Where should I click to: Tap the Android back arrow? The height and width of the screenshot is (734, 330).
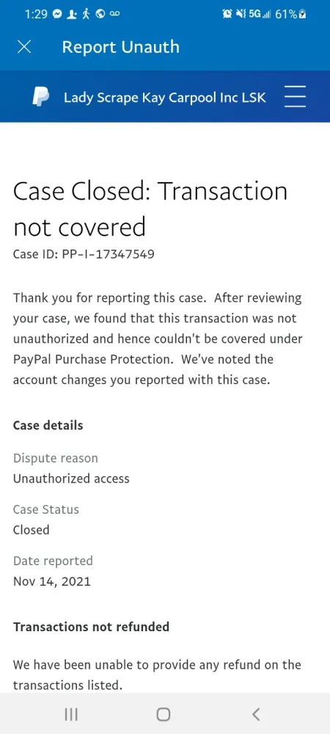click(x=256, y=714)
